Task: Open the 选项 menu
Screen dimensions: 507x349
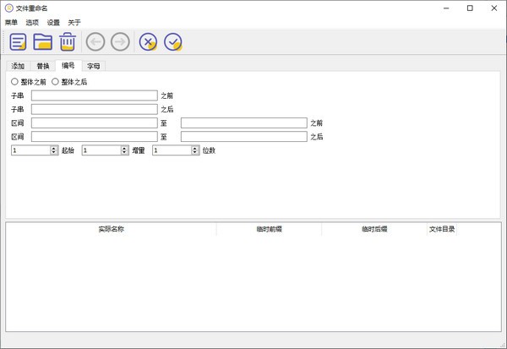Action: (x=32, y=22)
